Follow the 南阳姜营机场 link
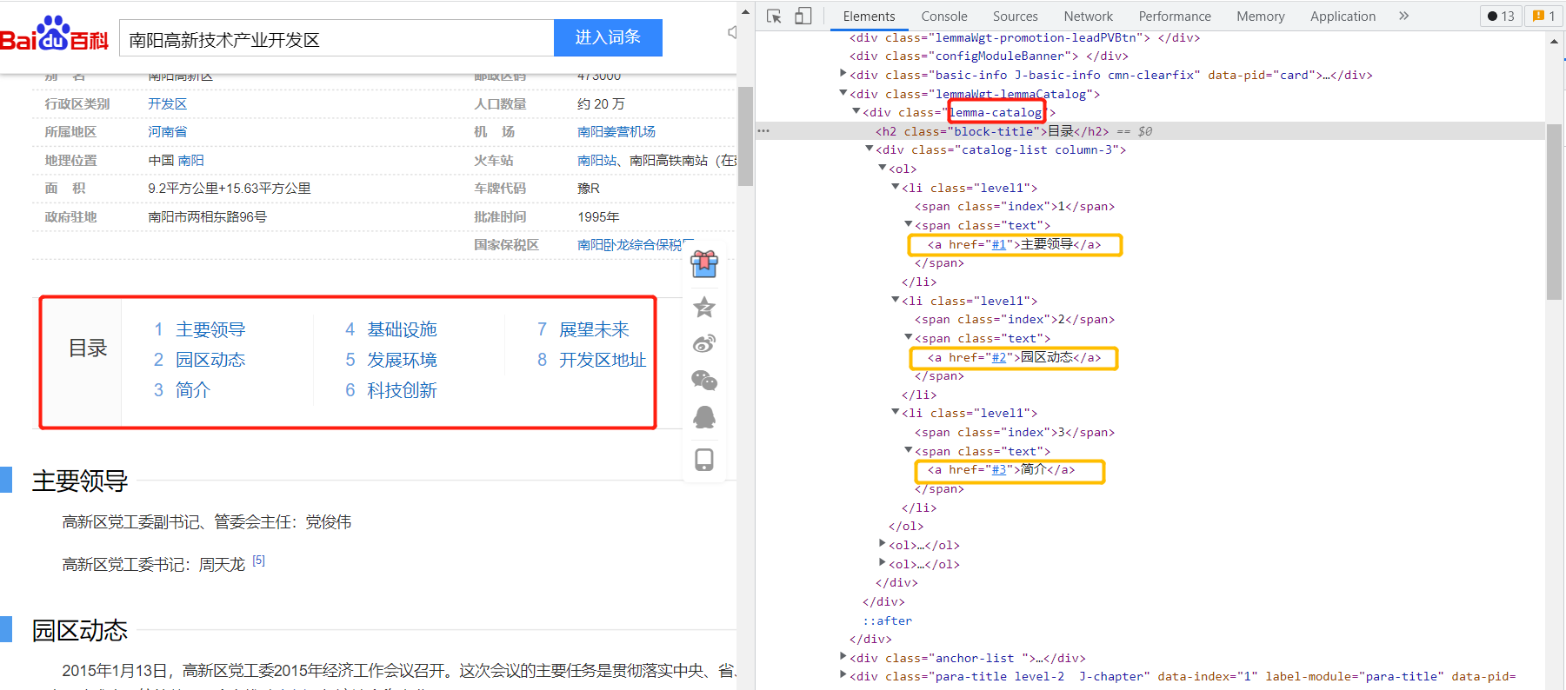 pos(616,132)
